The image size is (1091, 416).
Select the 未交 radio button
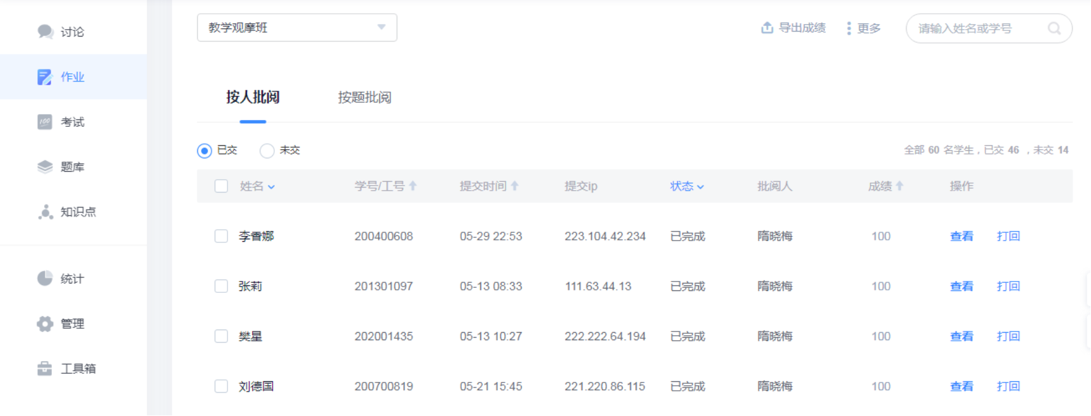(267, 151)
